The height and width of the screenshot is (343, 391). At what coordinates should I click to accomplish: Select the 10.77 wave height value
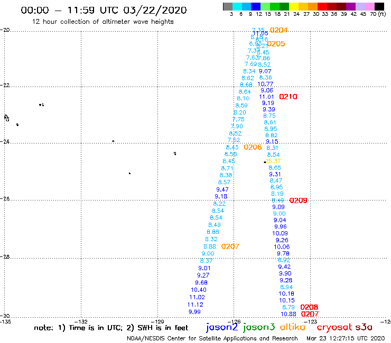point(265,84)
